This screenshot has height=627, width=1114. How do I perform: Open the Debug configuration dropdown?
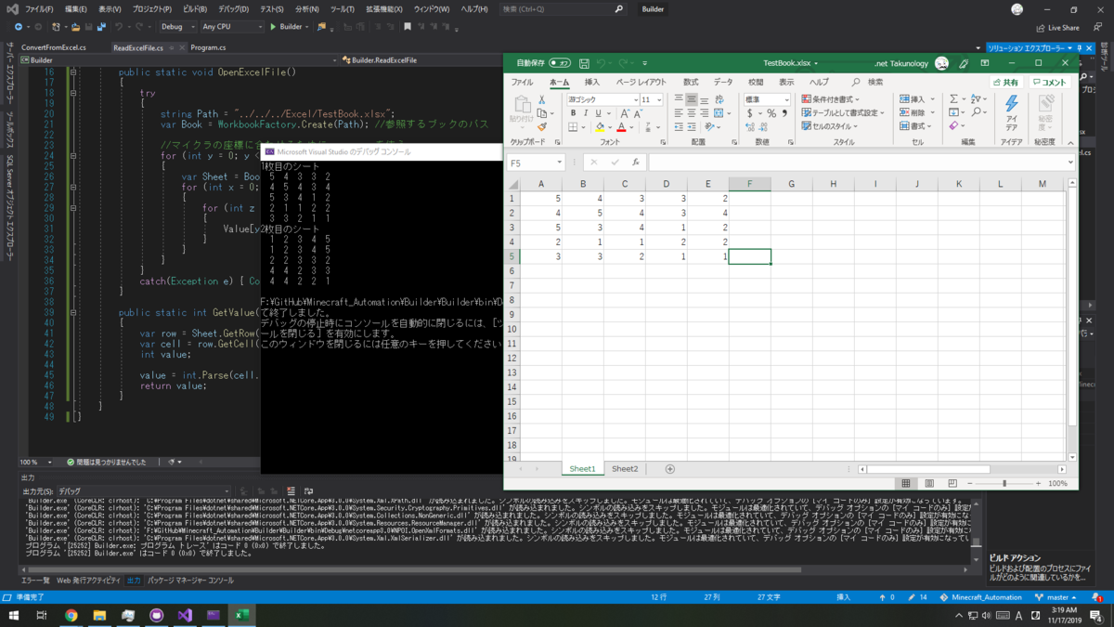pyautogui.click(x=177, y=27)
